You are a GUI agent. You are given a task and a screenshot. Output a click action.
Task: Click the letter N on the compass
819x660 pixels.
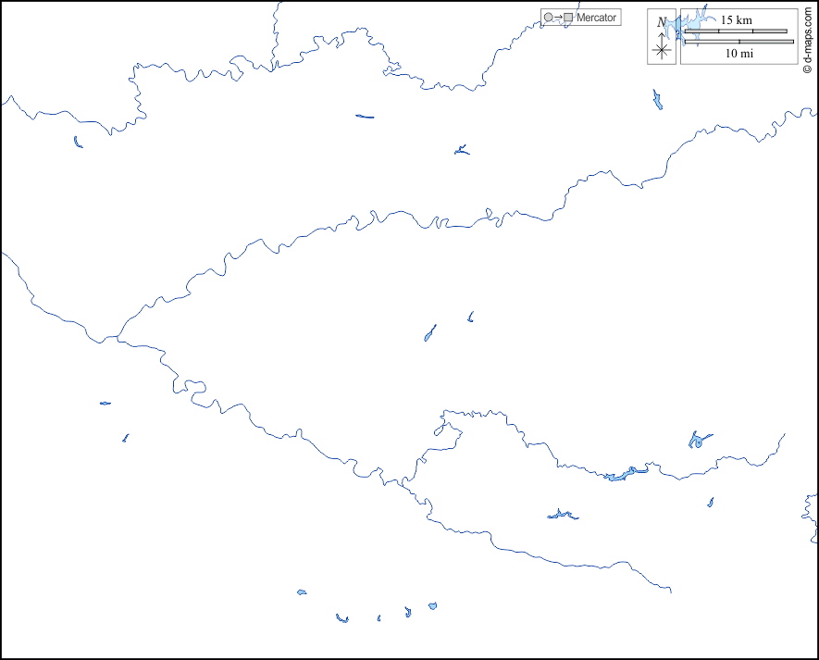click(x=661, y=22)
